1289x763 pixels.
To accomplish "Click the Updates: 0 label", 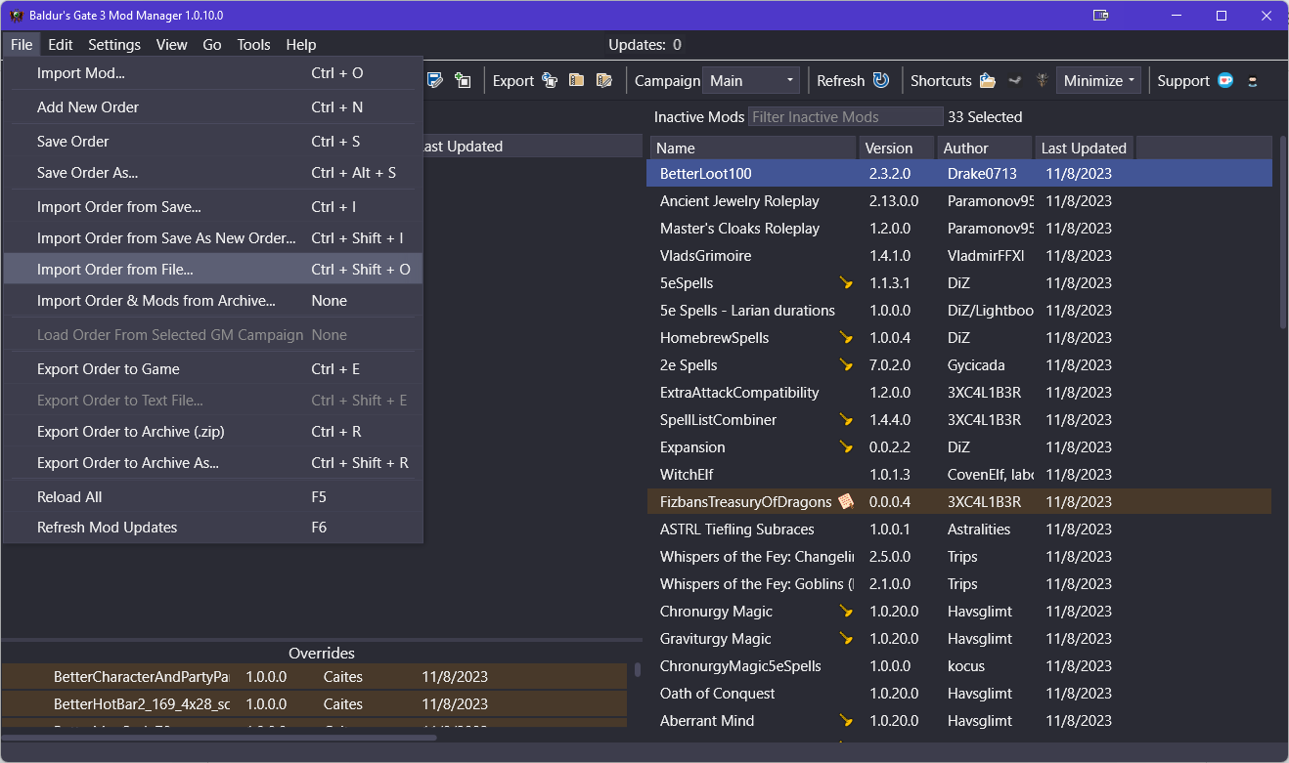I will (644, 44).
